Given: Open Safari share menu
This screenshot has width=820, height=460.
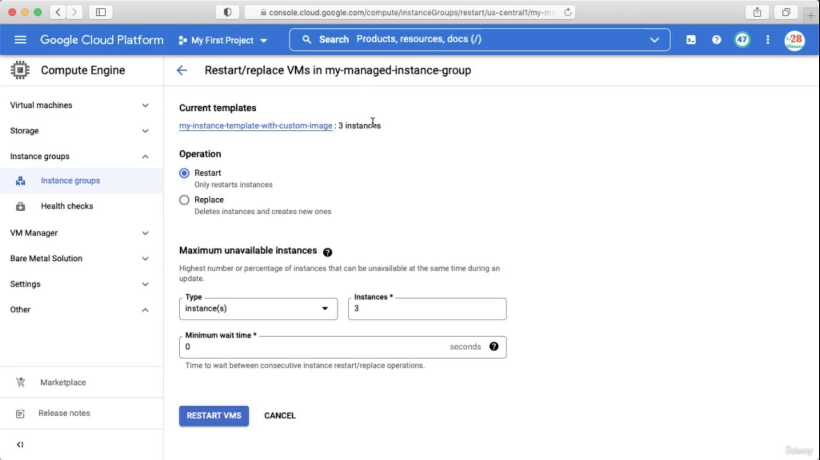Looking at the screenshot, I should point(757,13).
